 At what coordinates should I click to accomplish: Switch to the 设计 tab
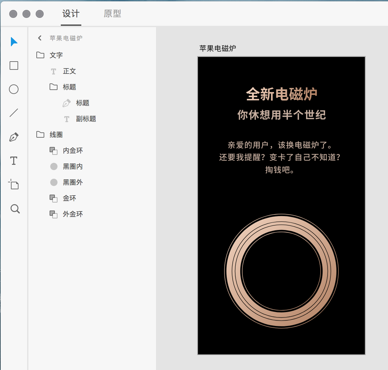click(x=71, y=14)
